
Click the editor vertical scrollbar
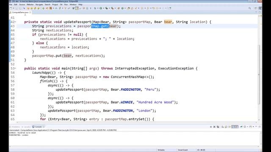click(259, 74)
